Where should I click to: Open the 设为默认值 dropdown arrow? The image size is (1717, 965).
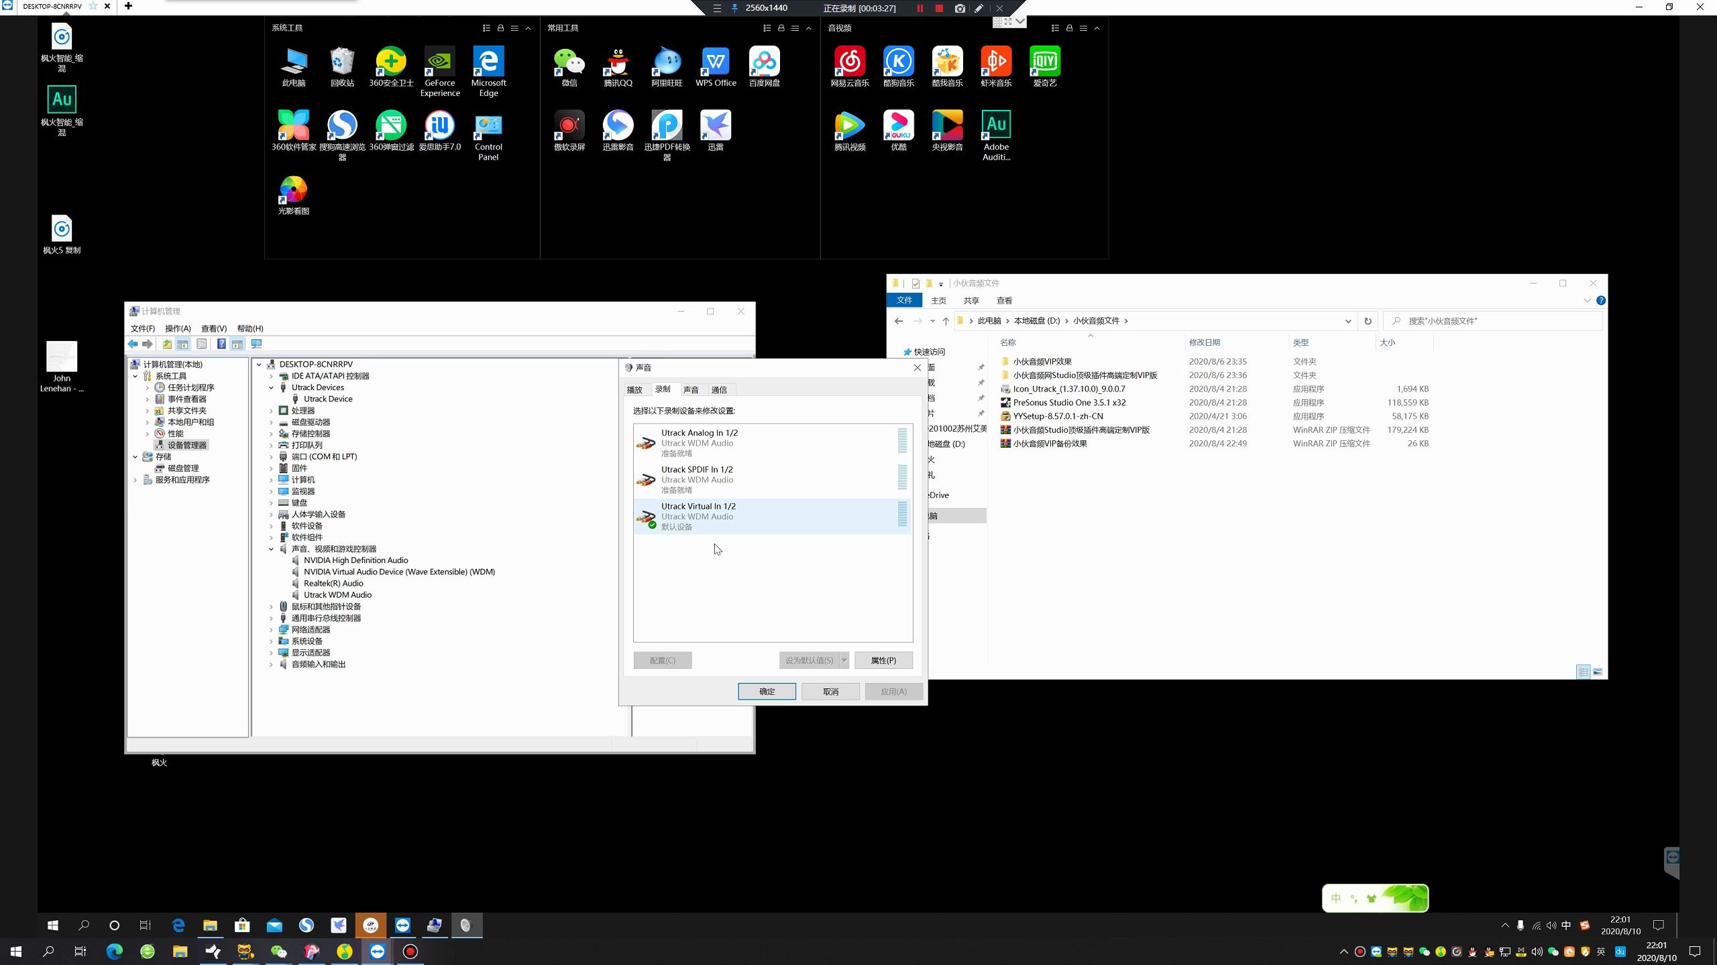point(844,660)
